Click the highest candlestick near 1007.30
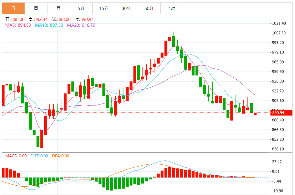 pyautogui.click(x=170, y=39)
